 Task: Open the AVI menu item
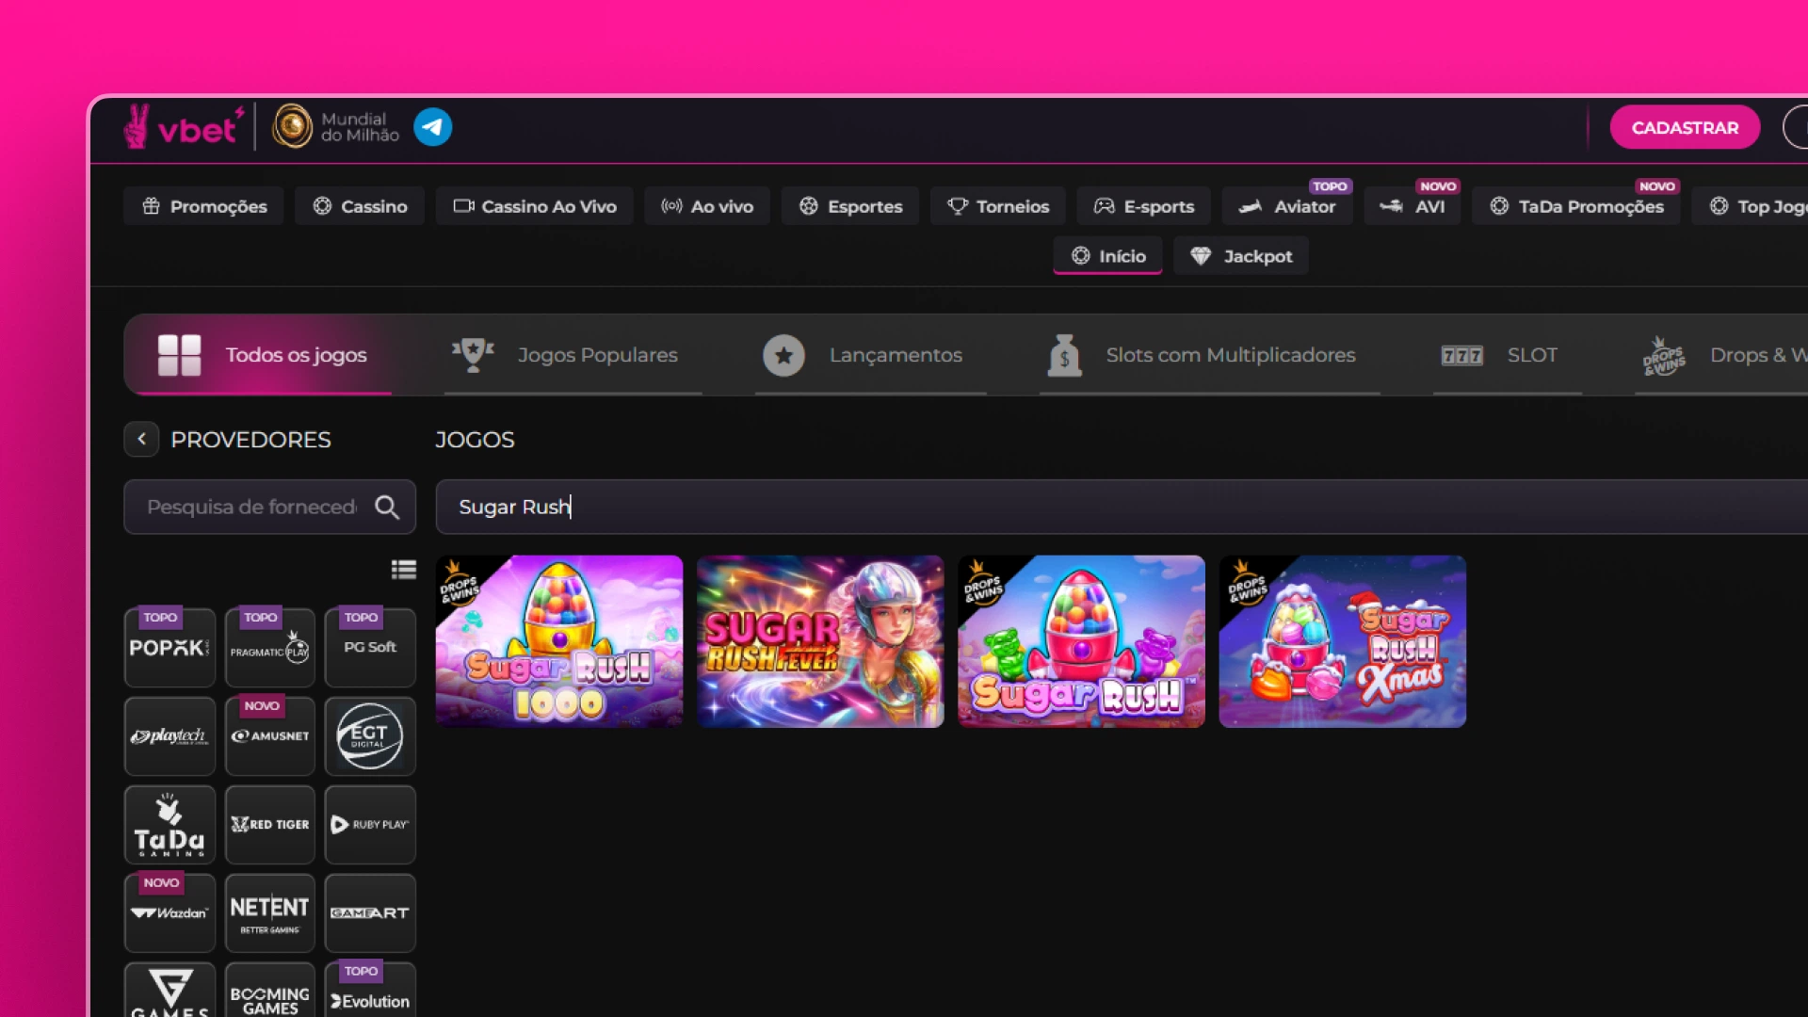(x=1412, y=205)
